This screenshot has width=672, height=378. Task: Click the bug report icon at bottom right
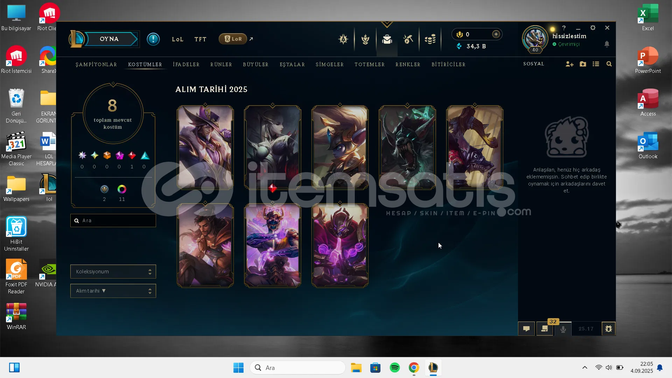609,329
